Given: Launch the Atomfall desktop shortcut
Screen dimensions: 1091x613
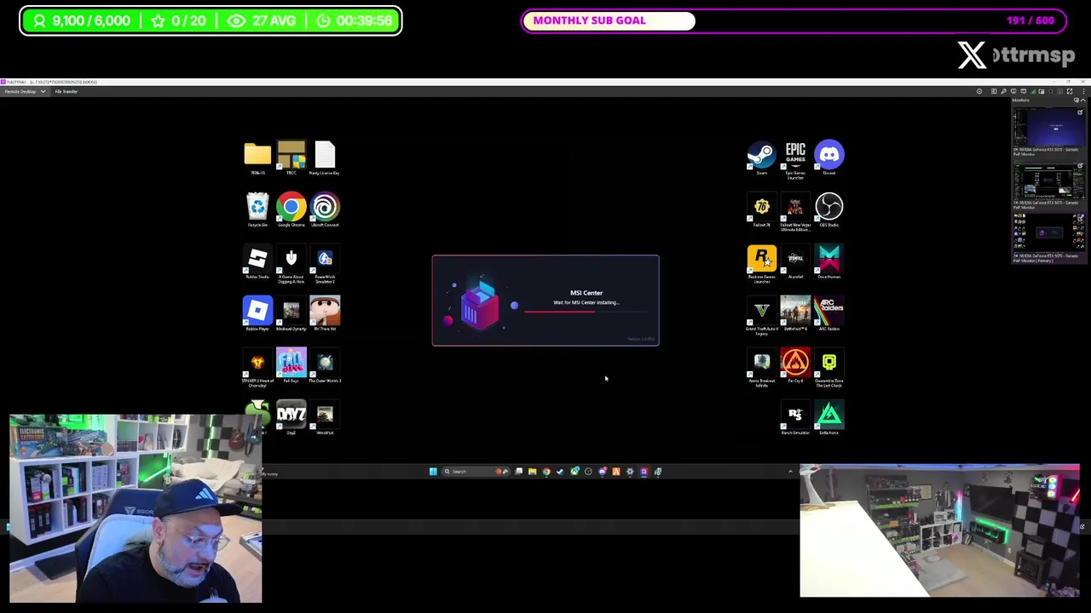Looking at the screenshot, I should (795, 262).
